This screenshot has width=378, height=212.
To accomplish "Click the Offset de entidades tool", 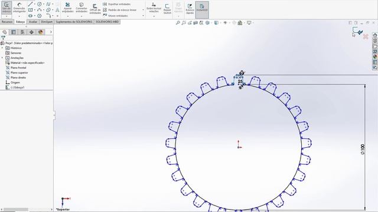I will pyautogui.click(x=95, y=9).
